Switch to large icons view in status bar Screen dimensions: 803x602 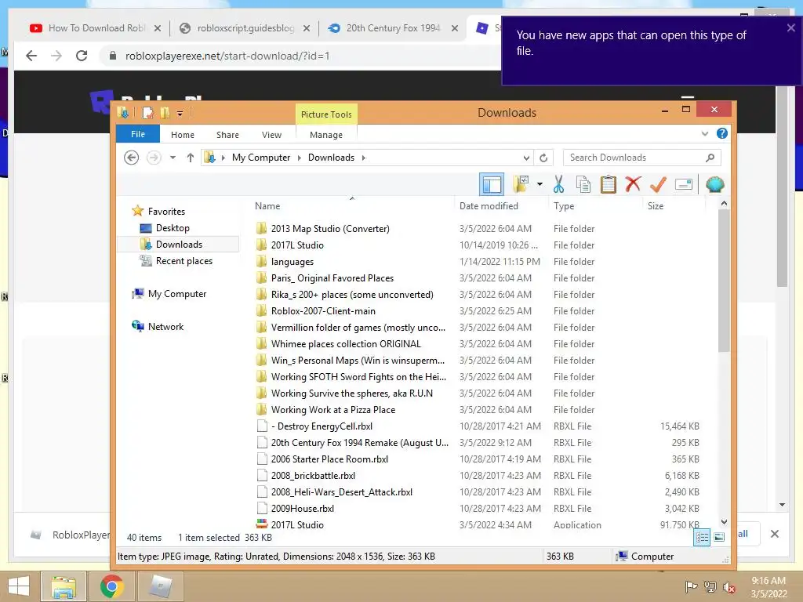coord(719,538)
